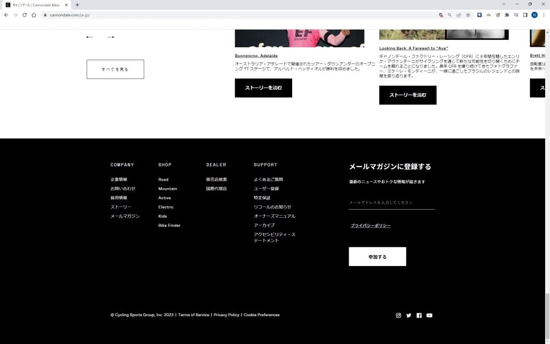Open Chrome's three-dot menu
The width and height of the screenshot is (550, 344).
[544, 15]
